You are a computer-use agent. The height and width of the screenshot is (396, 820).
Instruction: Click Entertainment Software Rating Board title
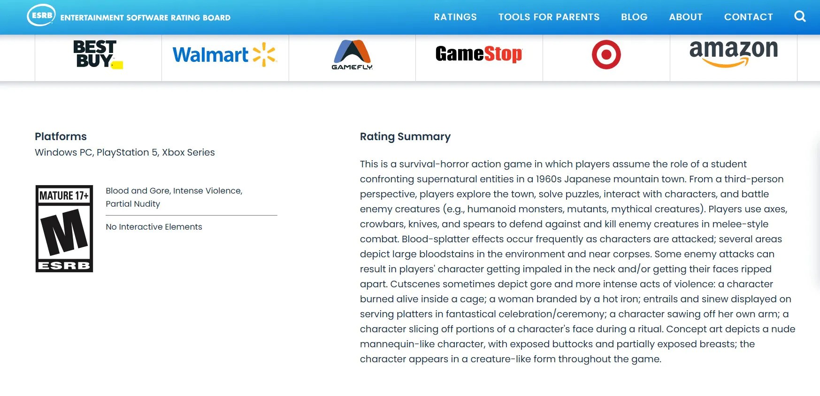point(146,18)
